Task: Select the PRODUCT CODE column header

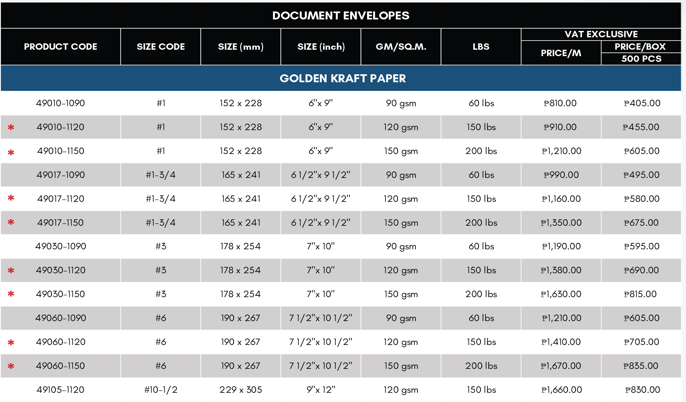Action: pos(61,47)
